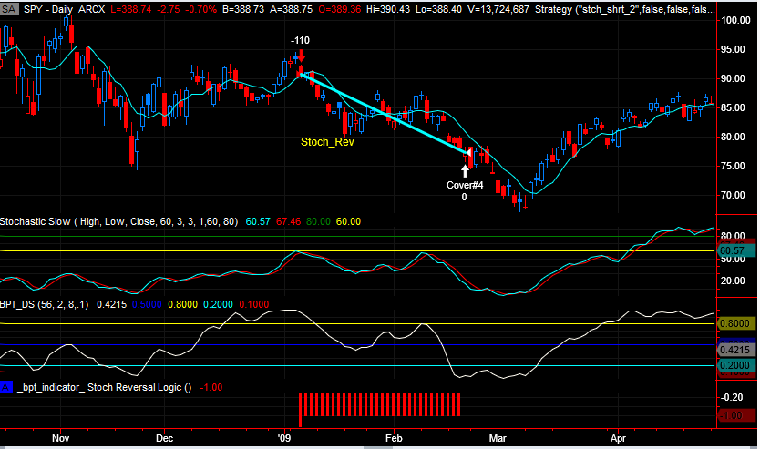
Task: Click the 0.8000 yellow level marker
Action: [733, 323]
